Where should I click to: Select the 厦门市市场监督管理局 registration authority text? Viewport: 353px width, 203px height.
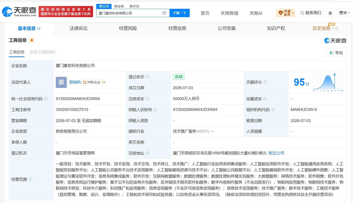pyautogui.click(x=75, y=153)
